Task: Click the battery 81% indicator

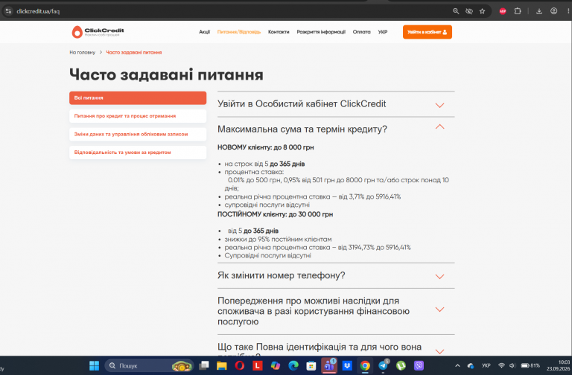Action: click(x=530, y=365)
